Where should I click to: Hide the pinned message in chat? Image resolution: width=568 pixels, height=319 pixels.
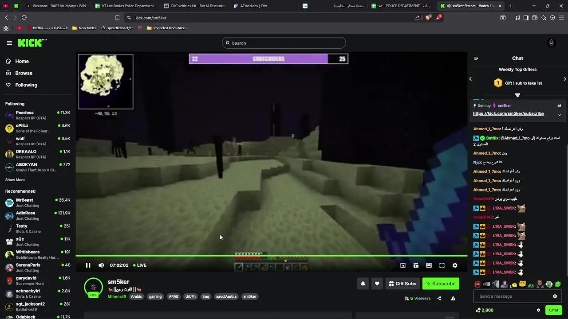click(x=559, y=106)
